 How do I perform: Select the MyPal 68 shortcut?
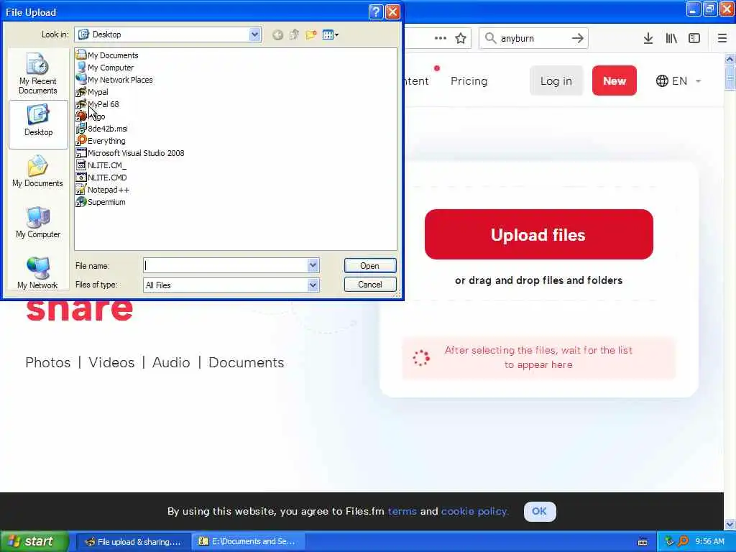98,104
